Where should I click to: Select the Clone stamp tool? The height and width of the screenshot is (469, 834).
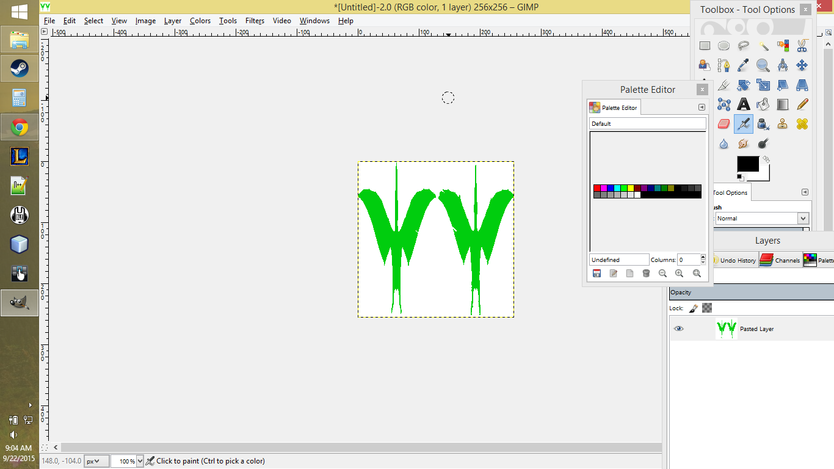(783, 124)
